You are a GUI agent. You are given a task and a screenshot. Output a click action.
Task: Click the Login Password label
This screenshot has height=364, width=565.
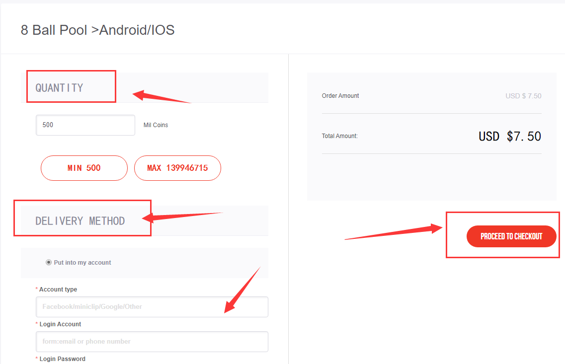tap(62, 359)
